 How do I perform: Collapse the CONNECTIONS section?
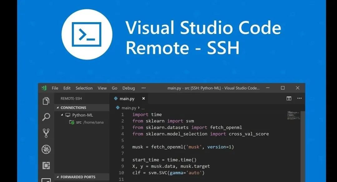pos(58,107)
